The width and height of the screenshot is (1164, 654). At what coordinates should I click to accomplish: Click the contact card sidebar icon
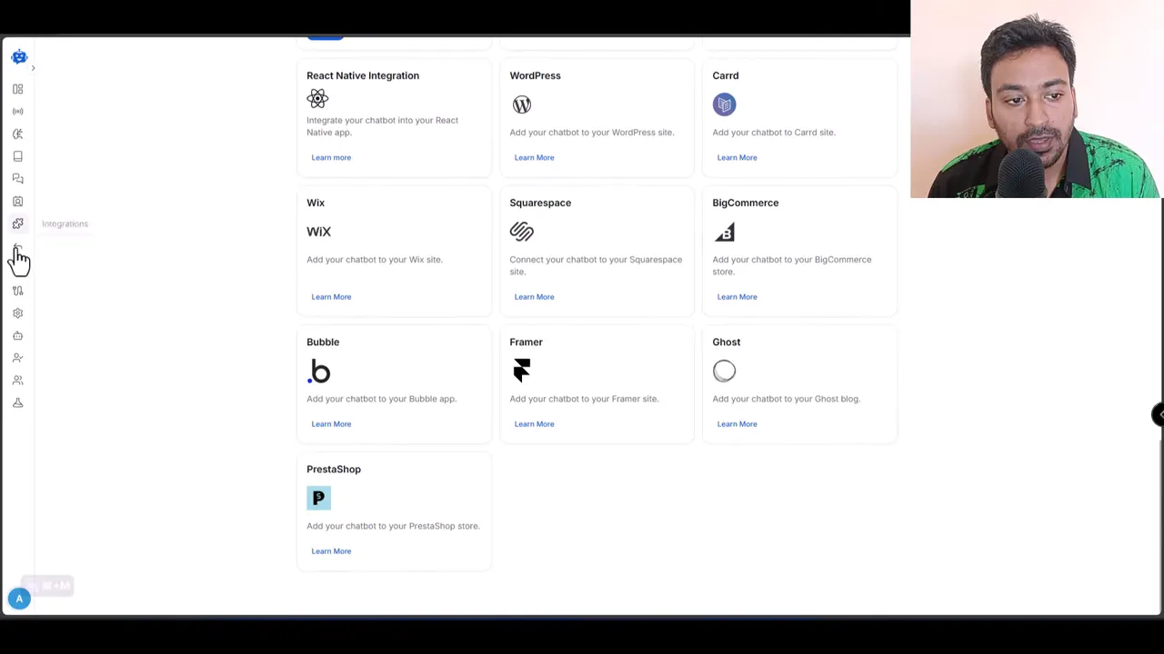[17, 201]
